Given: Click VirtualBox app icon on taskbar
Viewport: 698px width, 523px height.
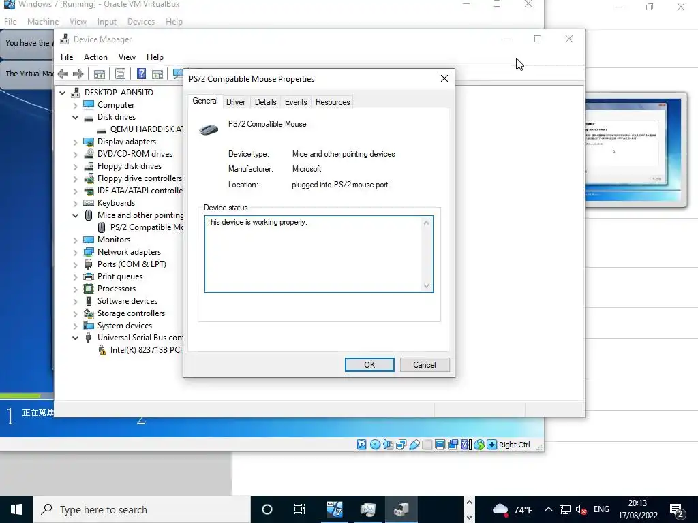Looking at the screenshot, I should (x=334, y=509).
